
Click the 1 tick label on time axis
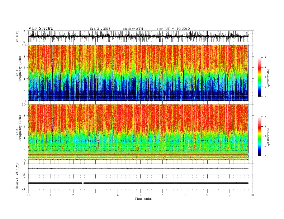point(51,195)
